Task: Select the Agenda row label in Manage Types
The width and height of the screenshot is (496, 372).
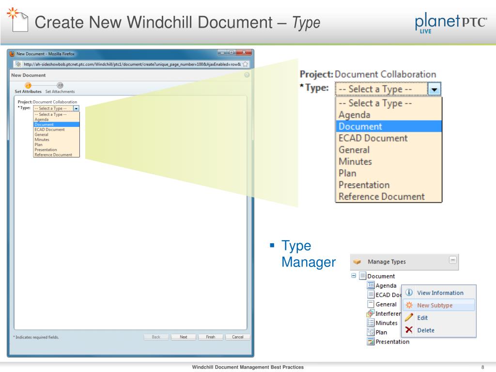Action: click(386, 286)
